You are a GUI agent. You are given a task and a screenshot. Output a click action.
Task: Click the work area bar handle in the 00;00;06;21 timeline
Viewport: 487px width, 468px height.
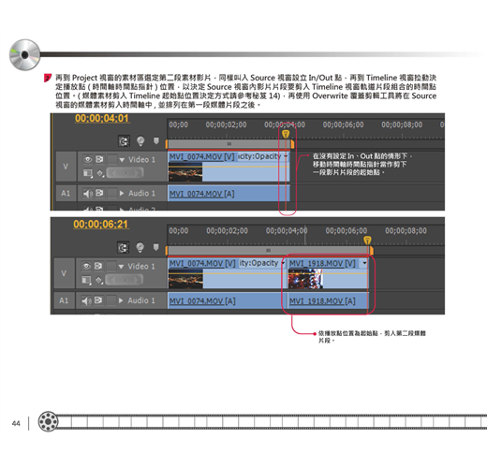pos(268,250)
